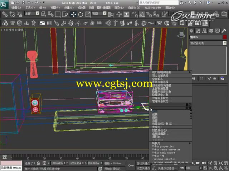
Task: Toggle the Angle Snap button
Action: (x=142, y=14)
